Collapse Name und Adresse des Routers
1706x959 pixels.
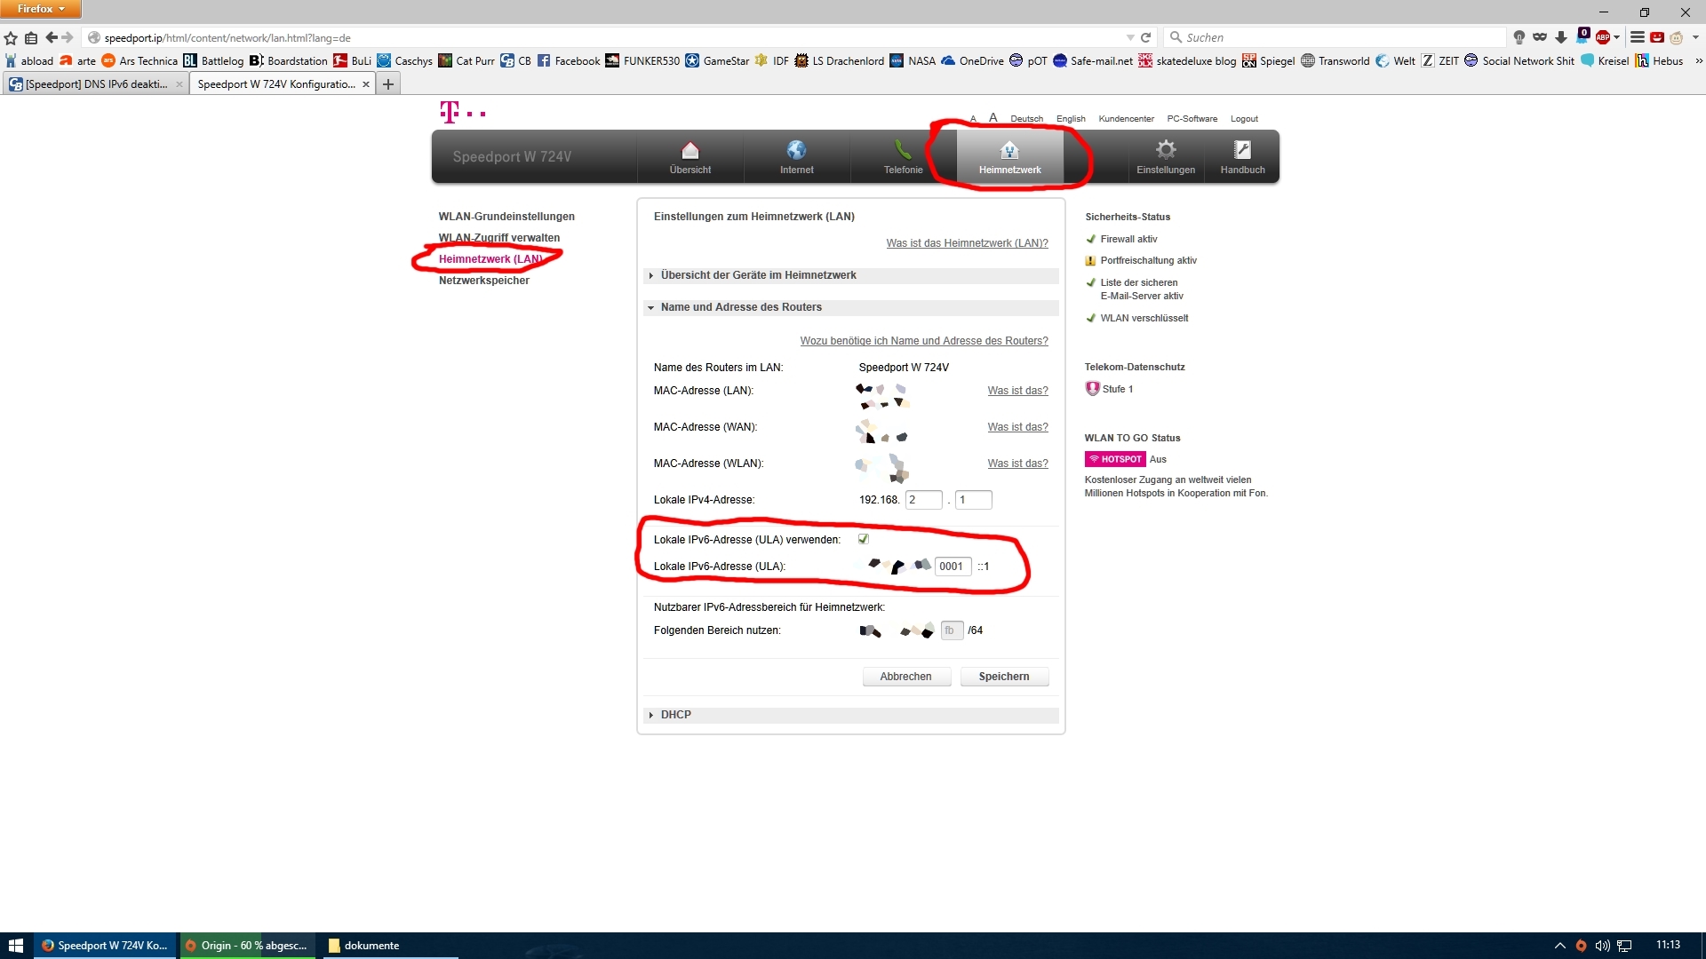[741, 307]
